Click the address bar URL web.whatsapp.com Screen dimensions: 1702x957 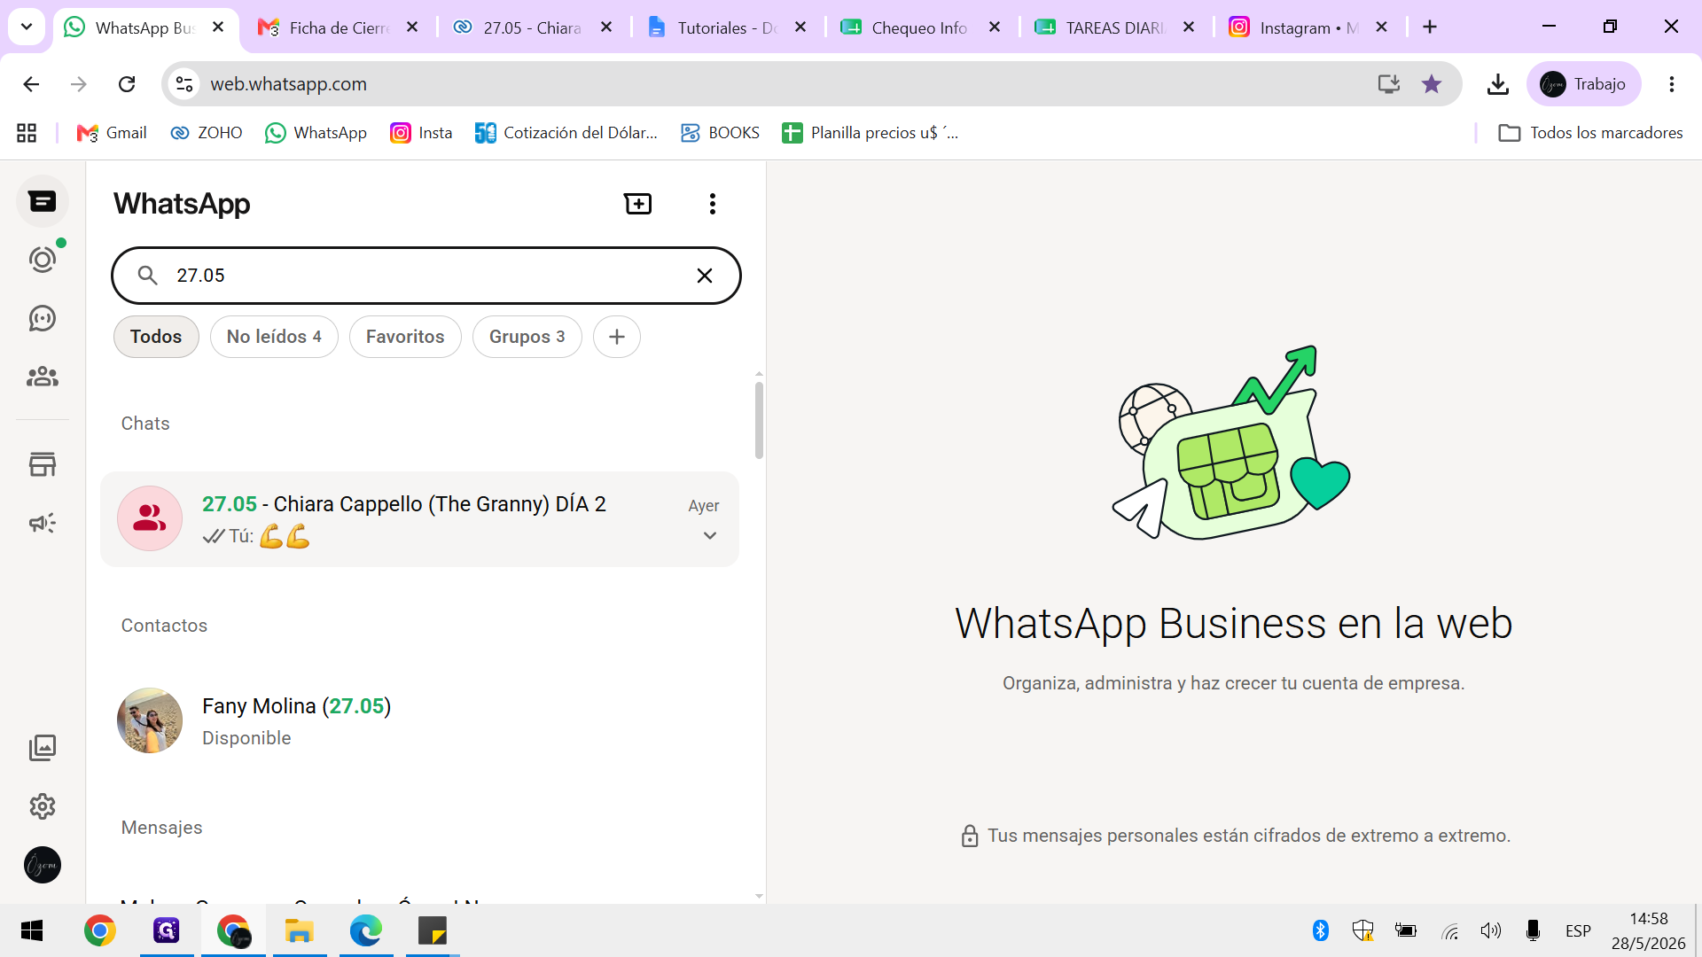(288, 84)
